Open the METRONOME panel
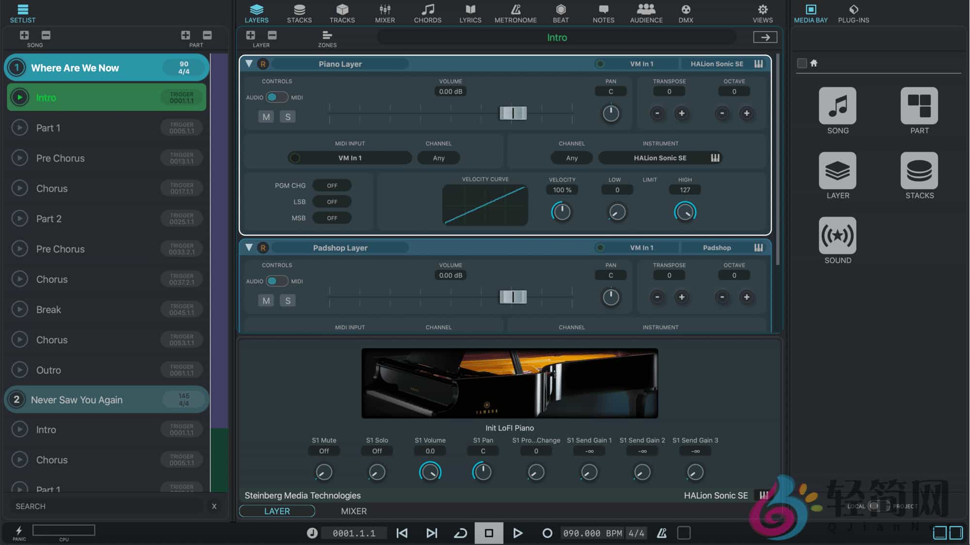 pyautogui.click(x=516, y=13)
